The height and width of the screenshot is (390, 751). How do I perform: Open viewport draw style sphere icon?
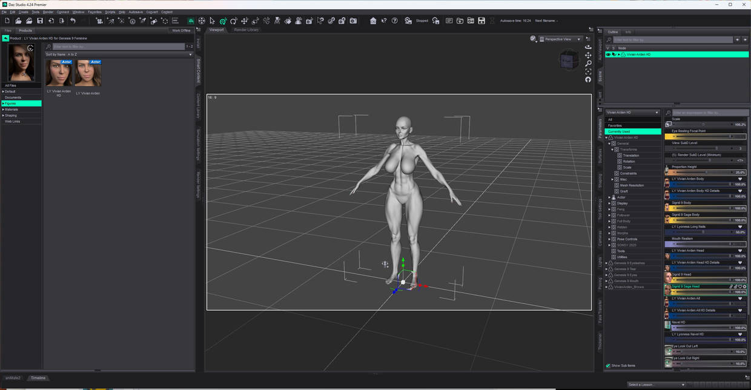[533, 39]
